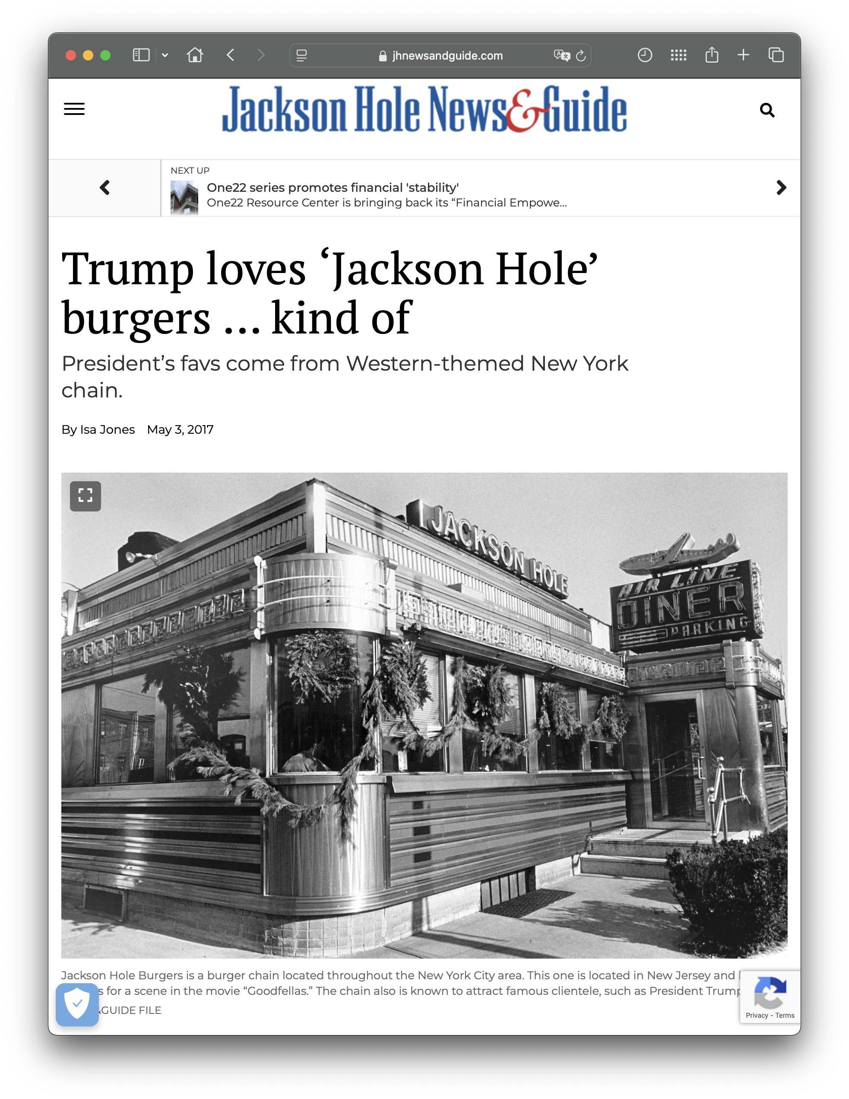The height and width of the screenshot is (1099, 849).
Task: Click the site search magnifier icon
Action: (x=767, y=110)
